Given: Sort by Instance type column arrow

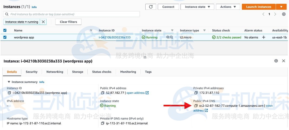Looking at the screenshot, I should click(204, 30).
